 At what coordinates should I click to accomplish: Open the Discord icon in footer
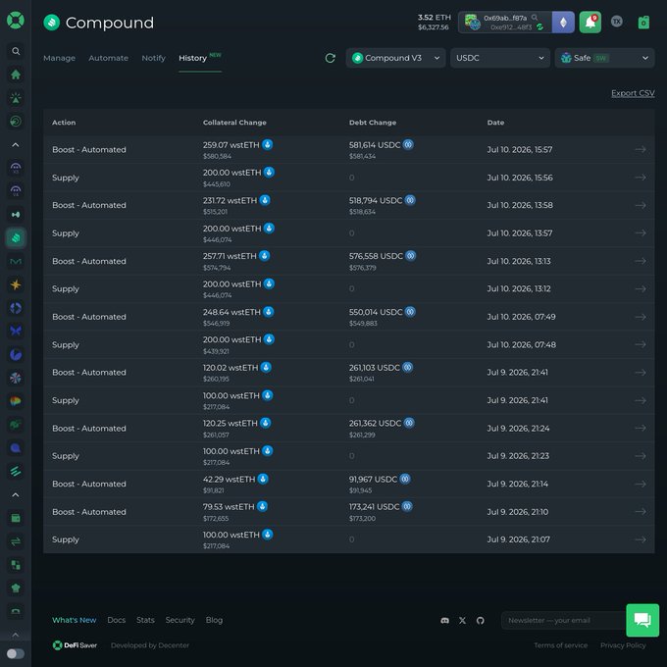pos(445,621)
